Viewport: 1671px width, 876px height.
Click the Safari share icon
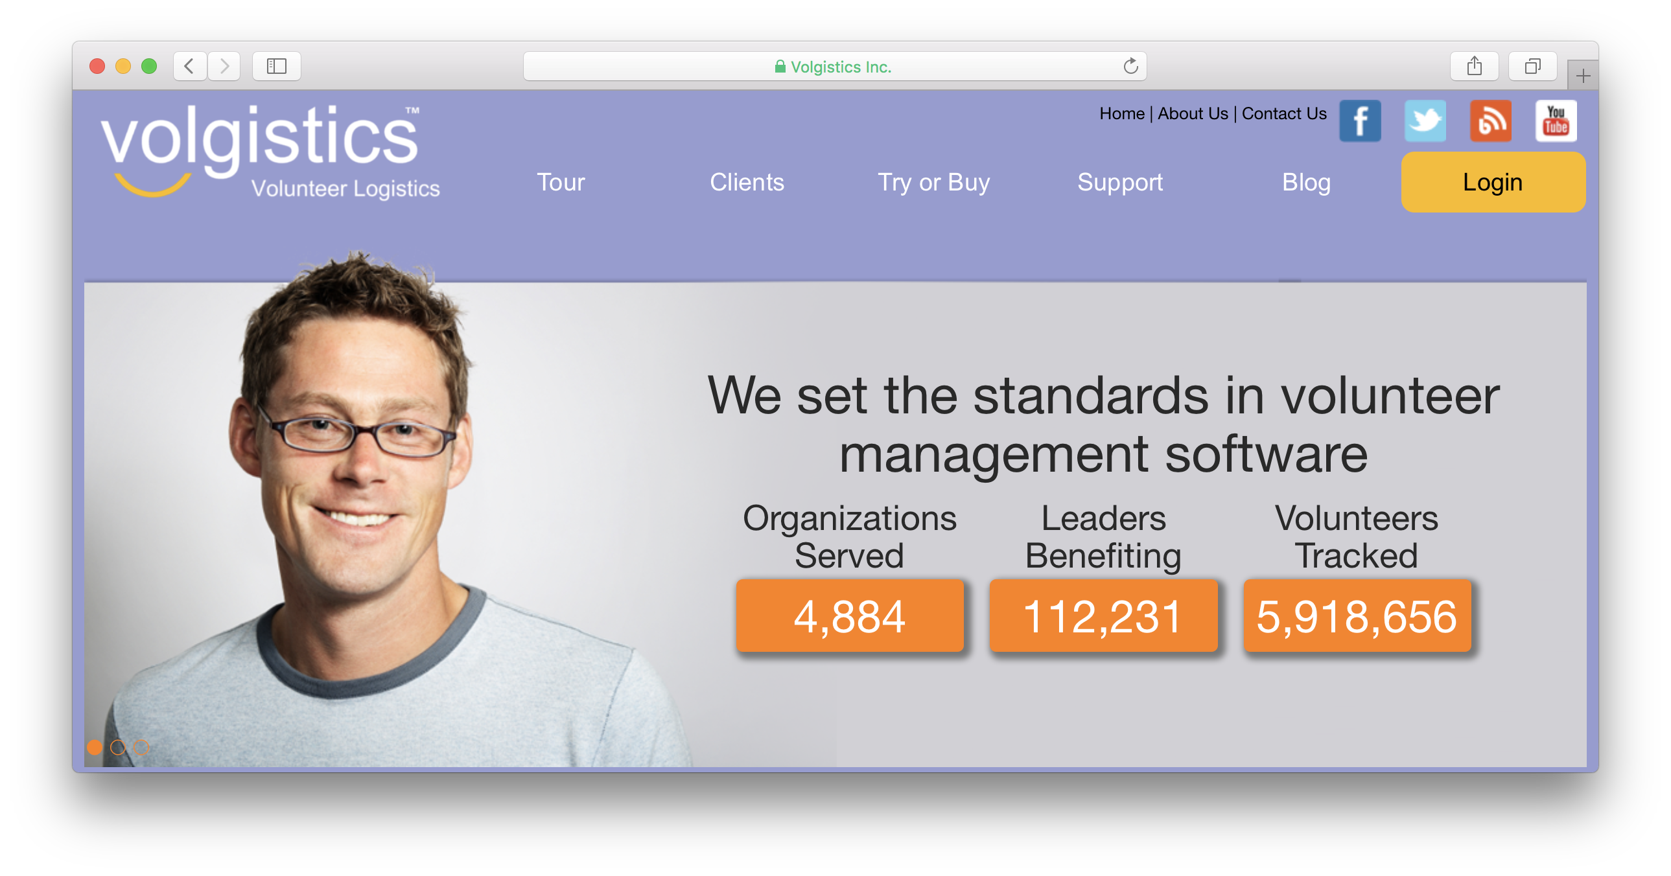[x=1474, y=66]
